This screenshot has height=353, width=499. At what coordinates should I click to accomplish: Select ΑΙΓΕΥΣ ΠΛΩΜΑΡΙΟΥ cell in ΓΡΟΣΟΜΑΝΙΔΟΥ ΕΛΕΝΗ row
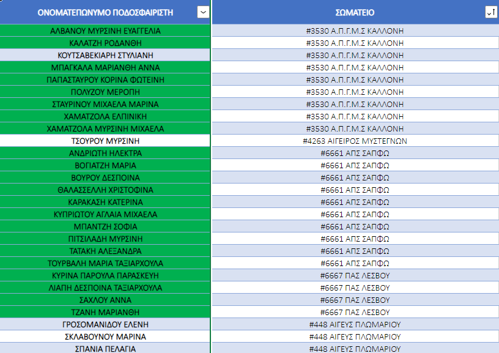(x=355, y=325)
